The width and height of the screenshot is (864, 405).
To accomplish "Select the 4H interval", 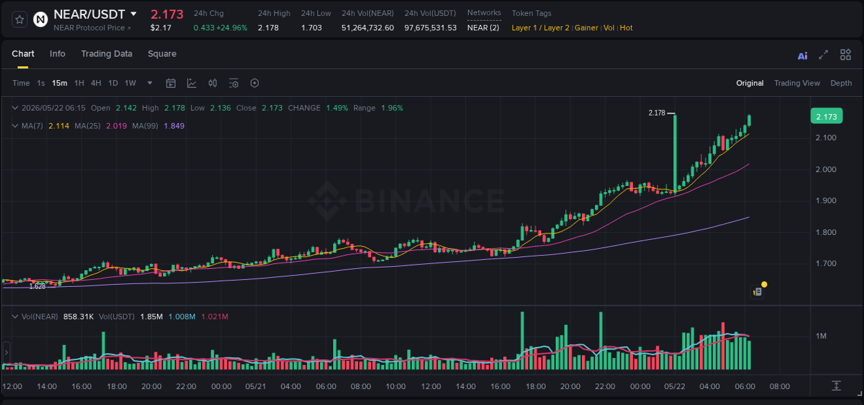I will point(95,83).
